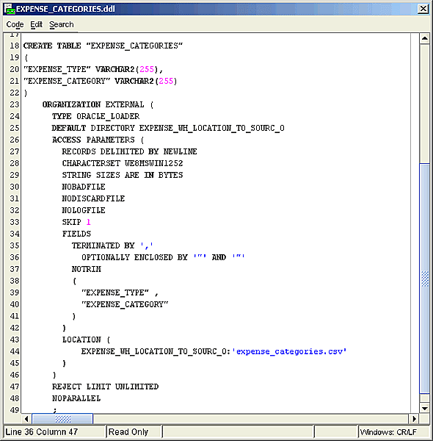This screenshot has width=433, height=441.
Task: Click the NOBADFILE line
Action: coord(84,187)
